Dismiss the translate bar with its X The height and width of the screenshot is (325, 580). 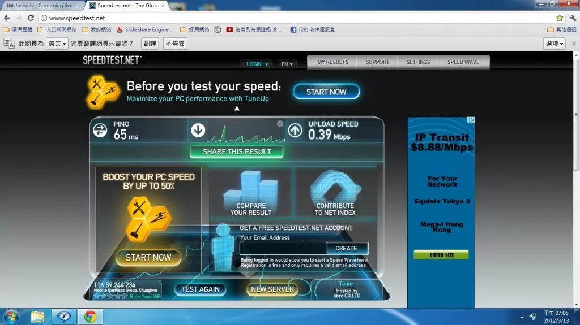[x=574, y=43]
